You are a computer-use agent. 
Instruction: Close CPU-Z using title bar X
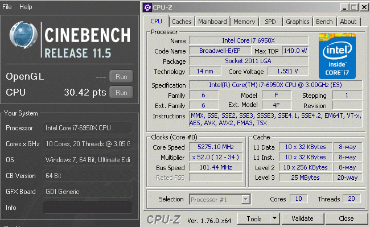coord(364,7)
